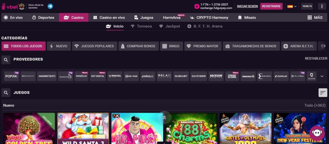Screen dimensions: 329x144
Task: Switch to B. F. T. H. Arena tab
Action: (x=205, y=26)
